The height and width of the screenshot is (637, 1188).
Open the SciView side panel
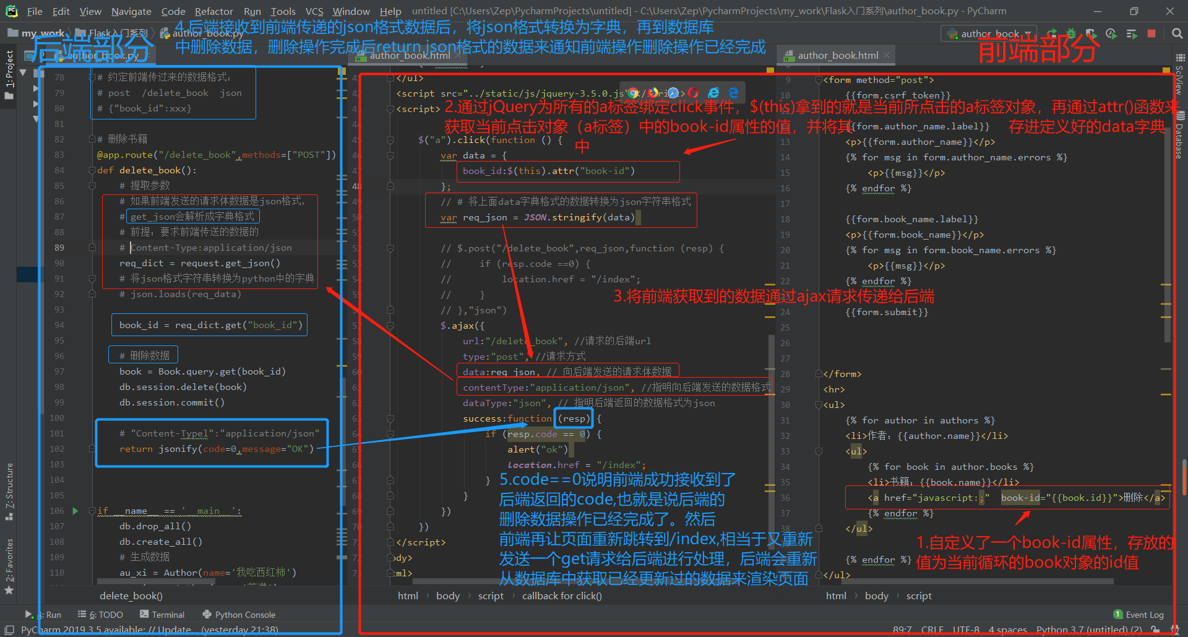(1180, 74)
